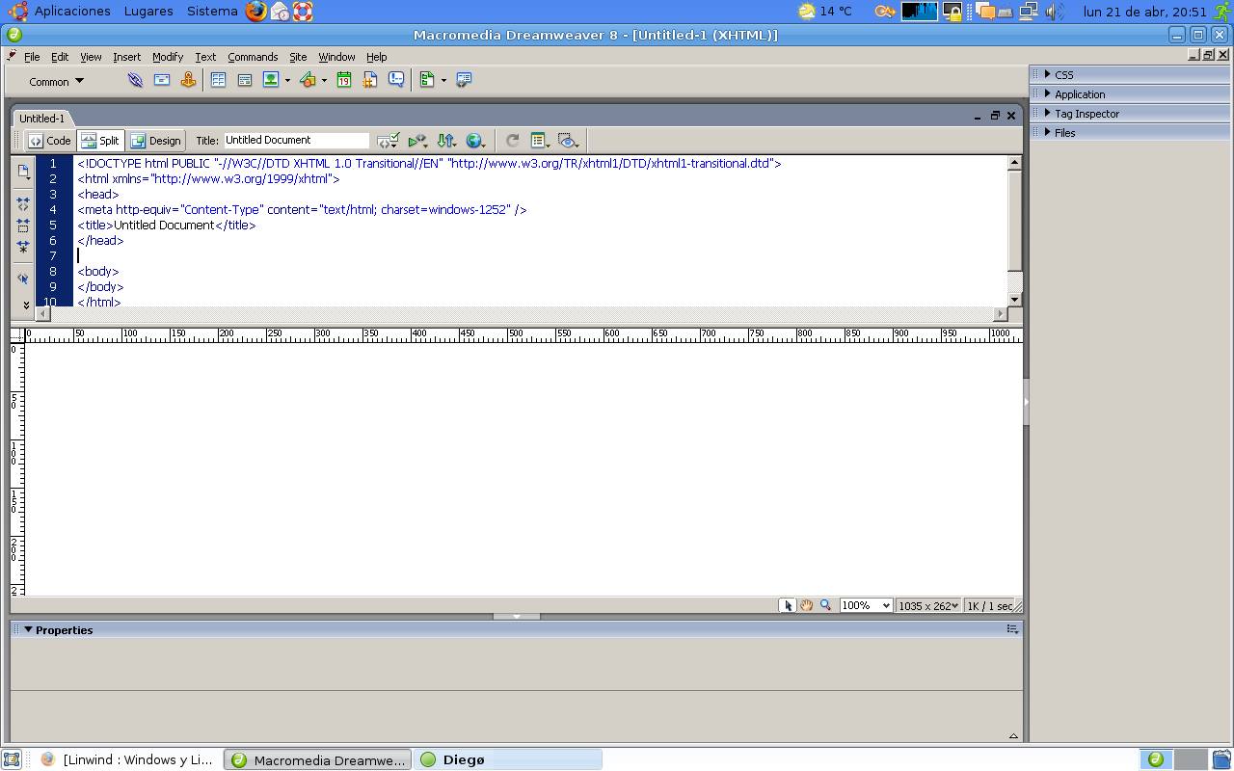Click the Open Documents icon in coding toolbar
This screenshot has width=1234, height=771.
23,172
